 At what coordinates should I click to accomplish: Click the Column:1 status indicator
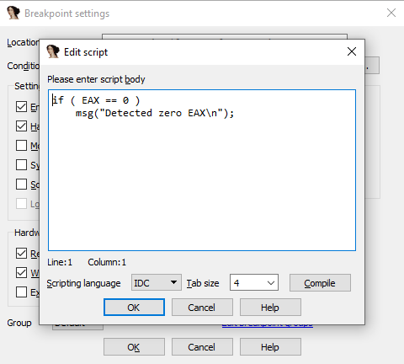pyautogui.click(x=107, y=262)
